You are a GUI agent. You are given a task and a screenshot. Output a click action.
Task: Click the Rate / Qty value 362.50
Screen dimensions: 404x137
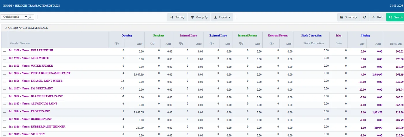(400, 105)
